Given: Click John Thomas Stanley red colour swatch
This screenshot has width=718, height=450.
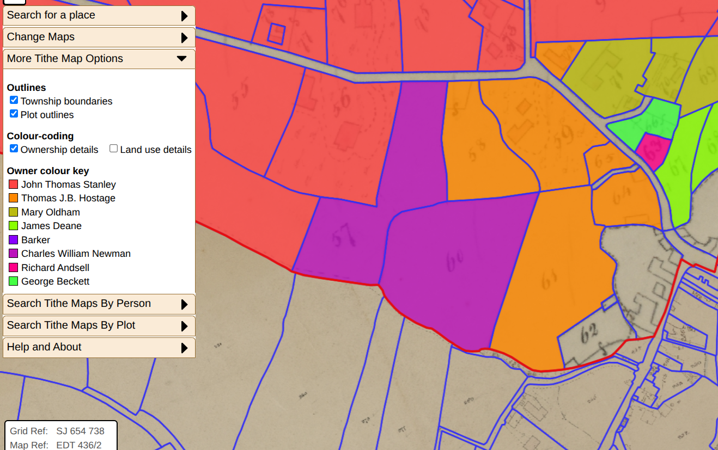Looking at the screenshot, I should [x=13, y=184].
